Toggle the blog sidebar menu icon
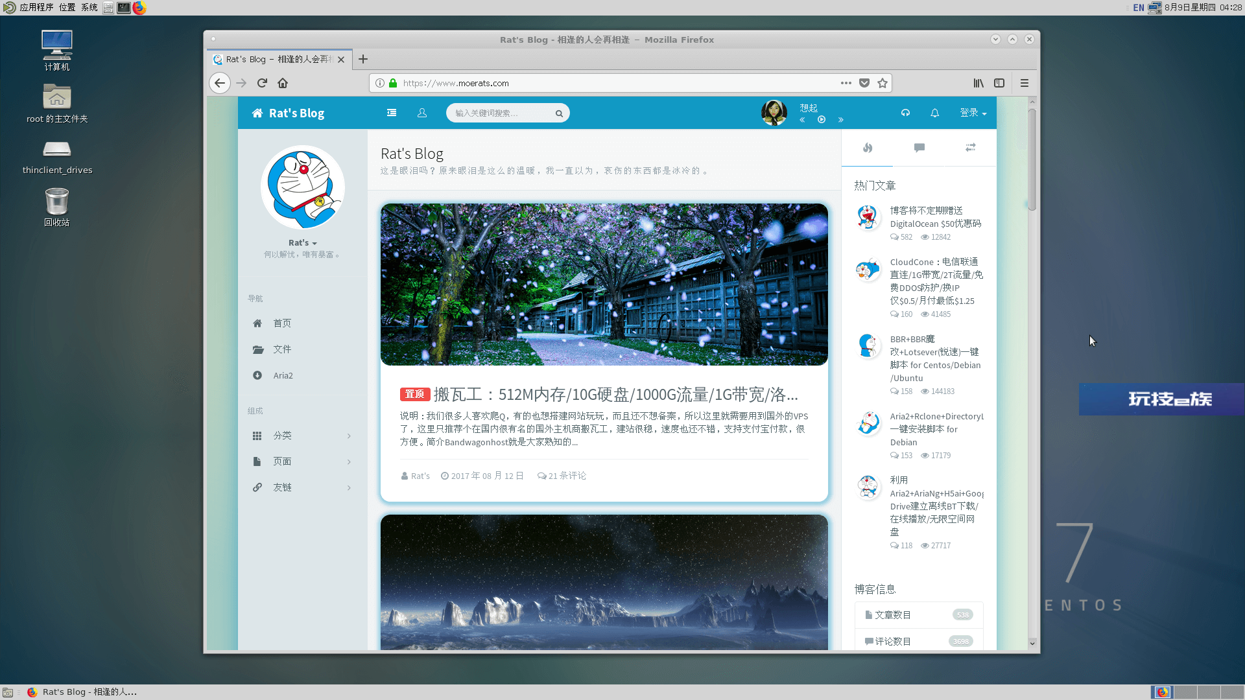 pyautogui.click(x=392, y=113)
